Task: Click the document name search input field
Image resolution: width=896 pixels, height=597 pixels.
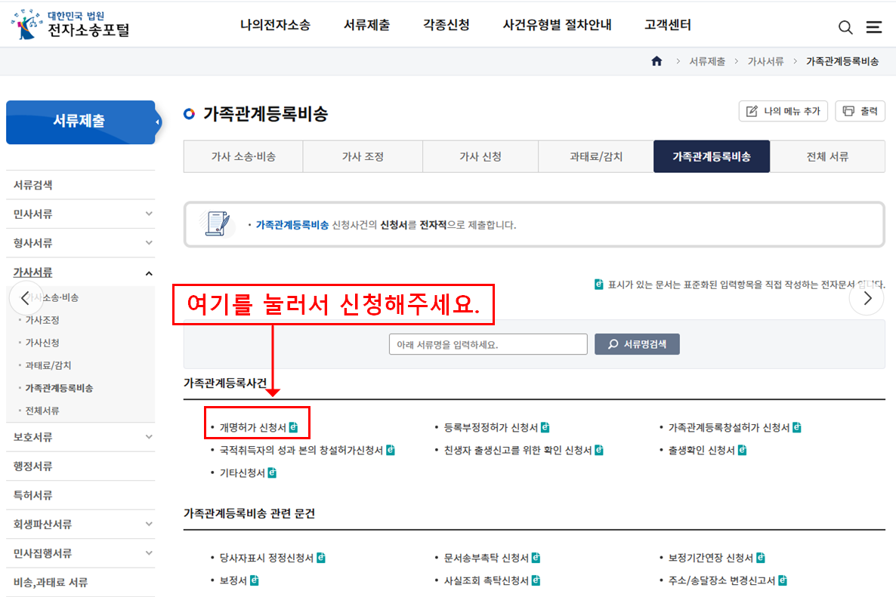Action: click(x=487, y=343)
